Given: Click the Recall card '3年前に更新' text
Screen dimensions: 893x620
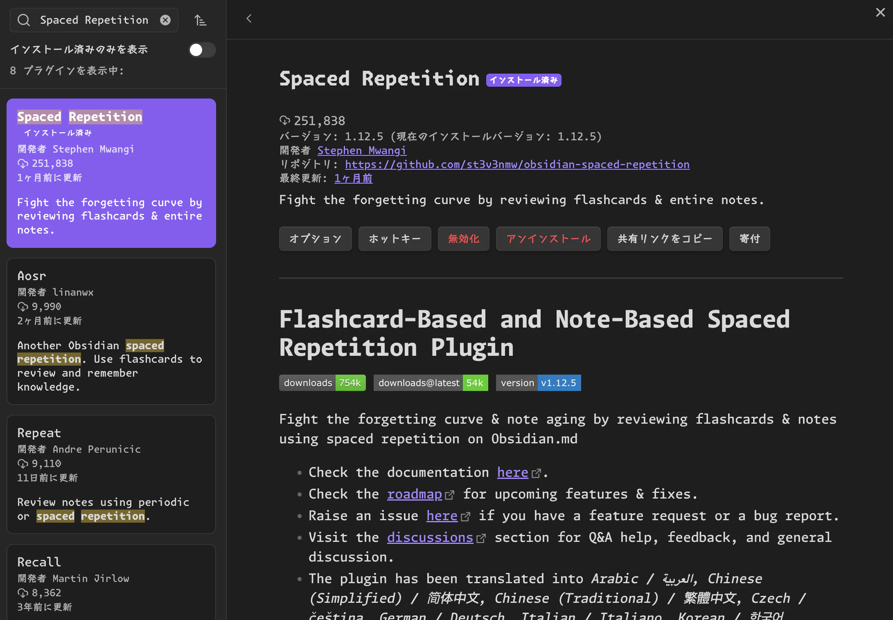Looking at the screenshot, I should [x=45, y=607].
